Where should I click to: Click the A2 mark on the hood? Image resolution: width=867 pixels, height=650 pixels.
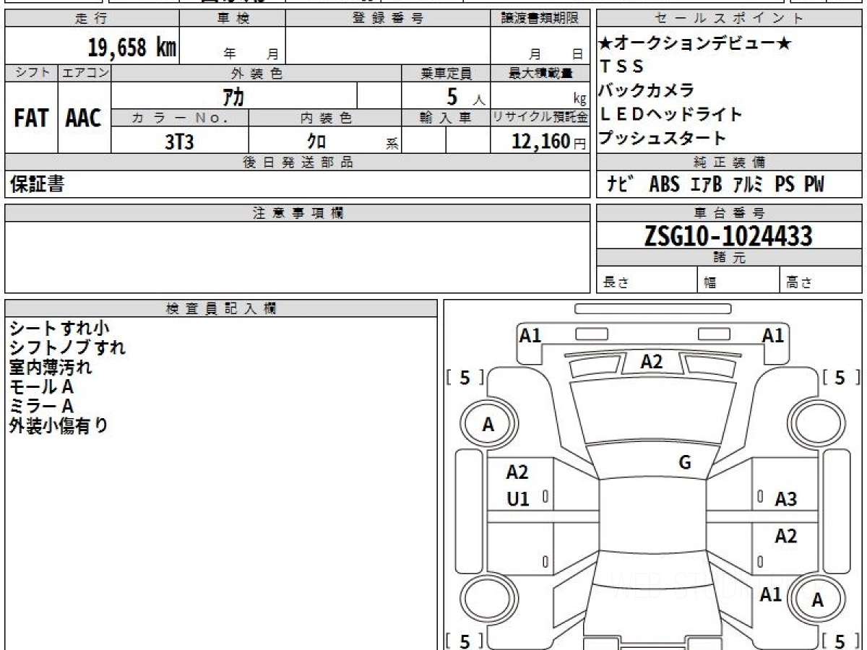click(x=652, y=362)
